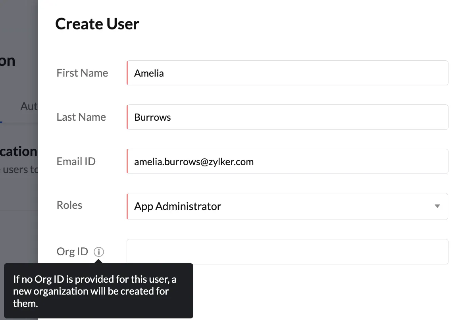Click the Email ID field with amelia.burrows@zylker.com
The image size is (462, 320).
288,162
